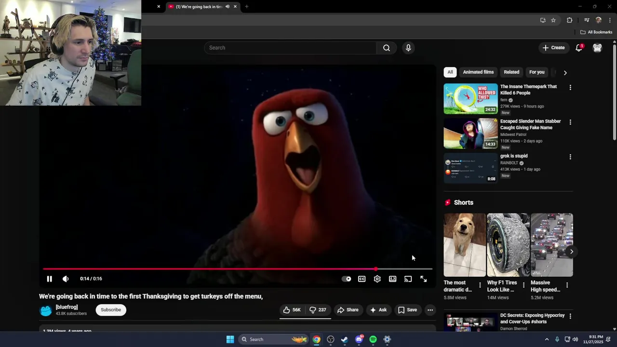This screenshot has height=347, width=617.
Task: Show more filter chips with right arrow
Action: [565, 73]
